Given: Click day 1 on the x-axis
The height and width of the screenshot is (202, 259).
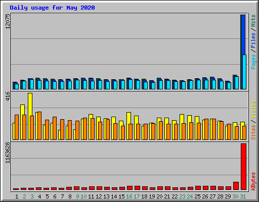Looking at the screenshot, I should point(17,196).
